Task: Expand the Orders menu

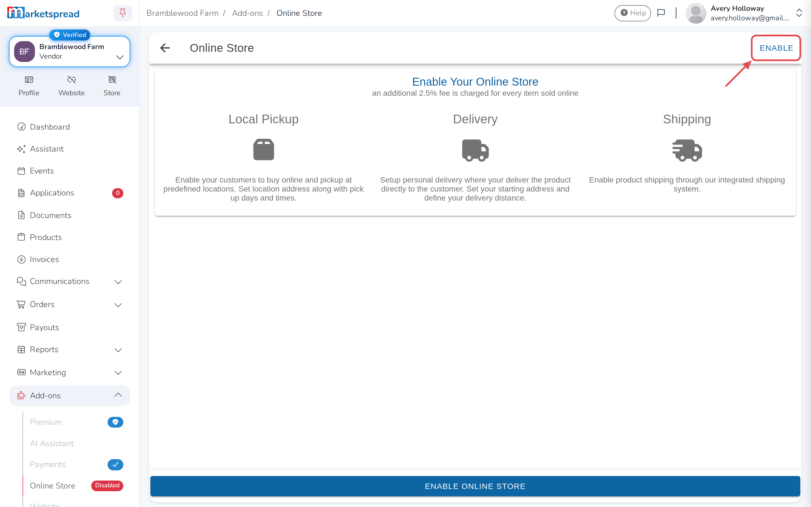Action: coord(118,305)
